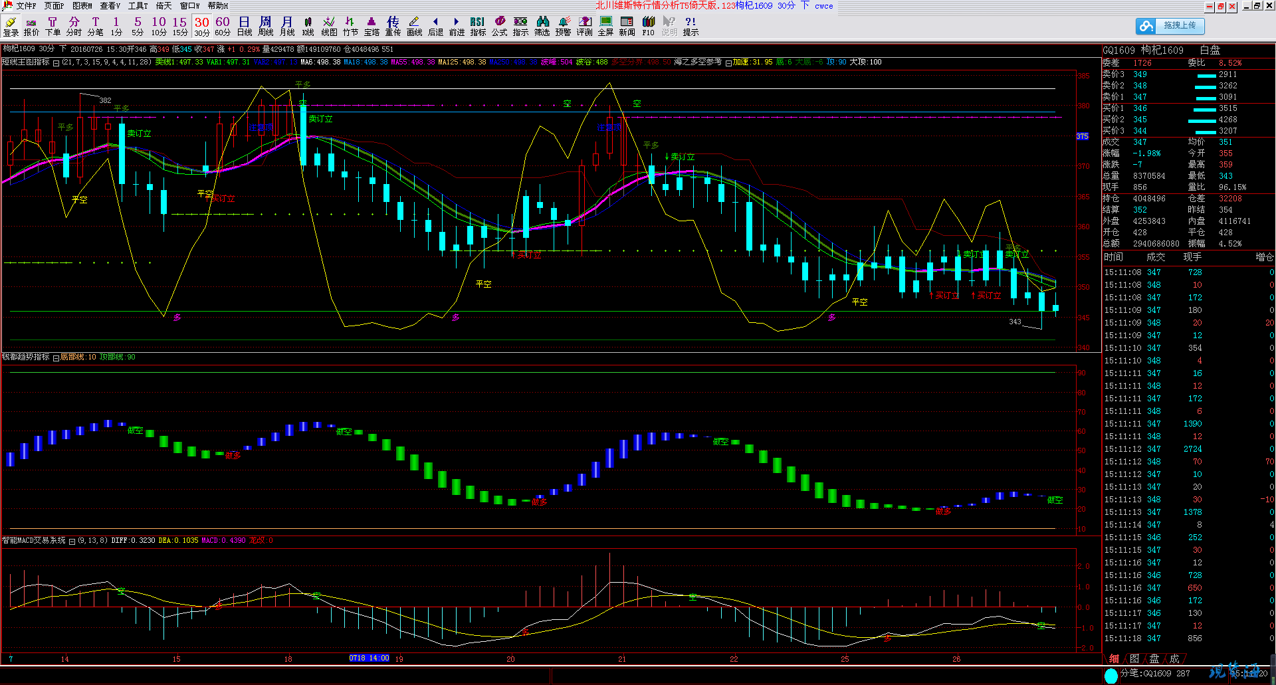Viewport: 1276px width, 685px height.
Task: Click the 持仓 4048496 value
Action: point(1149,199)
